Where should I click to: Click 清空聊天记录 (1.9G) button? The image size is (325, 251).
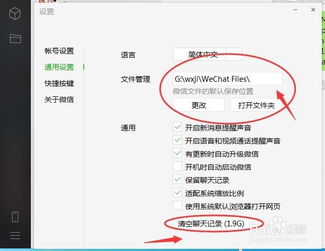tap(211, 224)
